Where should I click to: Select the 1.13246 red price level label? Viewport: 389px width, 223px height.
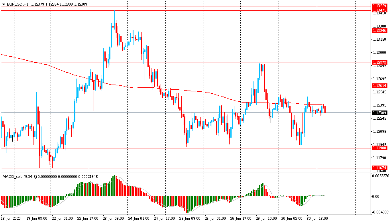coord(379,31)
